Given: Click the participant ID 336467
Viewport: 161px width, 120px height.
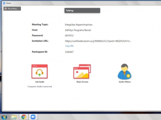Looking at the screenshot, I should click(69, 52).
